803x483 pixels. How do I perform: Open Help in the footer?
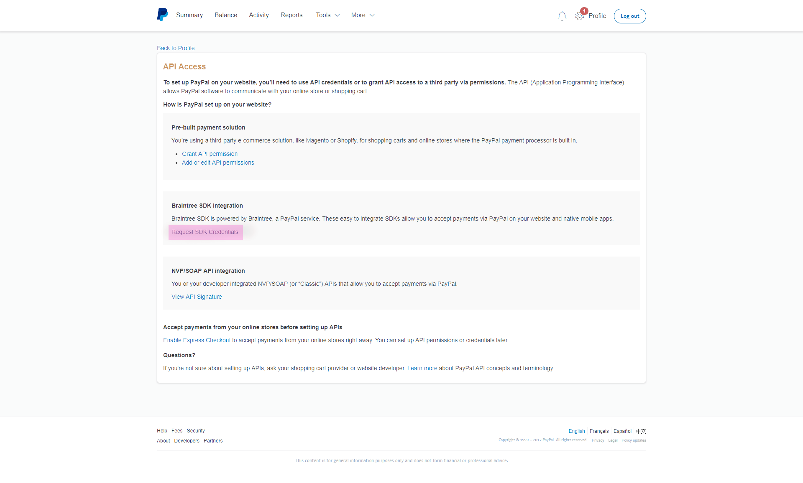pos(162,431)
